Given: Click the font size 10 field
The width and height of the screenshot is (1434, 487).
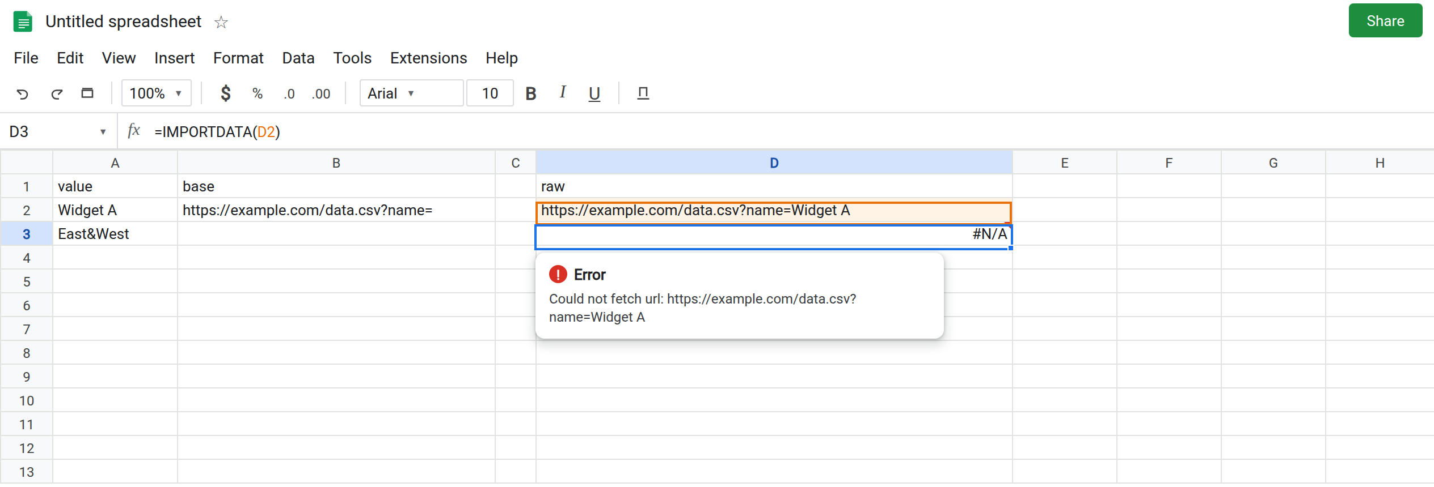Looking at the screenshot, I should pos(490,93).
